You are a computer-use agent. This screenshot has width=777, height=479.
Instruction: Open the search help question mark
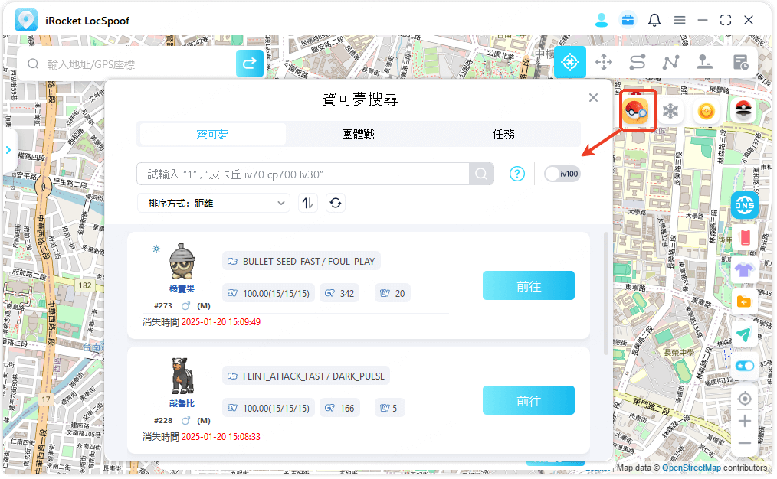[x=516, y=174]
